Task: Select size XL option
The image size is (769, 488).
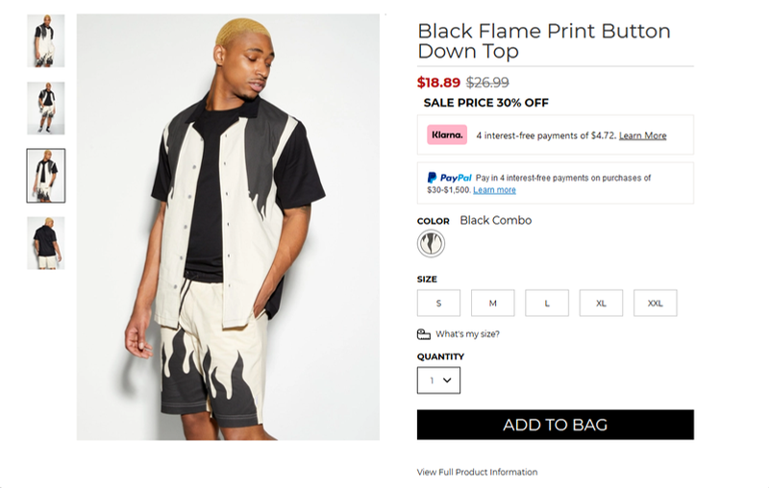Action: (601, 304)
